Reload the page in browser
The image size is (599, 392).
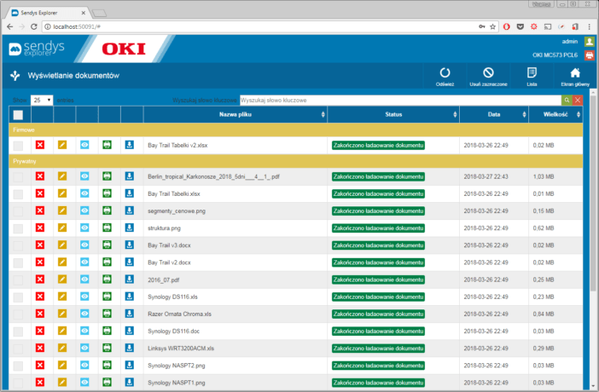tap(33, 26)
